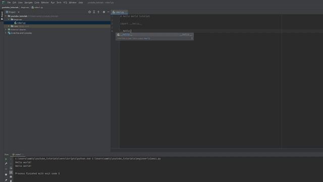
Task: Open the Run menu
Action: point(52,3)
